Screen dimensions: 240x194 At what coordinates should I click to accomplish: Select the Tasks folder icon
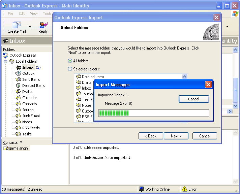[x=18, y=134]
